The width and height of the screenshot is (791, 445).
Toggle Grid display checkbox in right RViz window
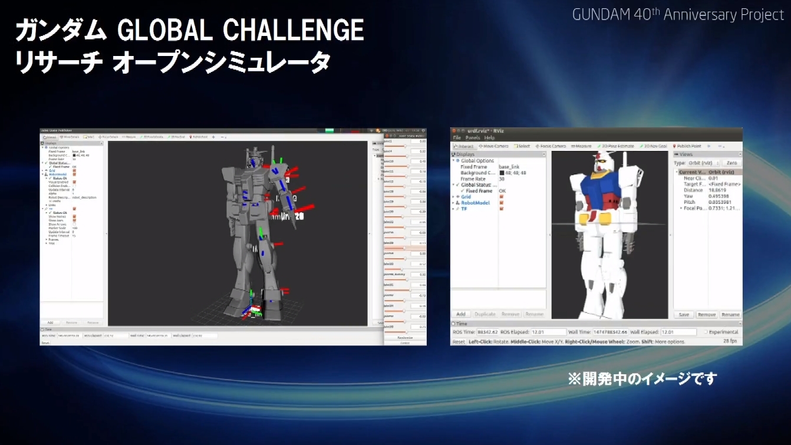pyautogui.click(x=502, y=197)
